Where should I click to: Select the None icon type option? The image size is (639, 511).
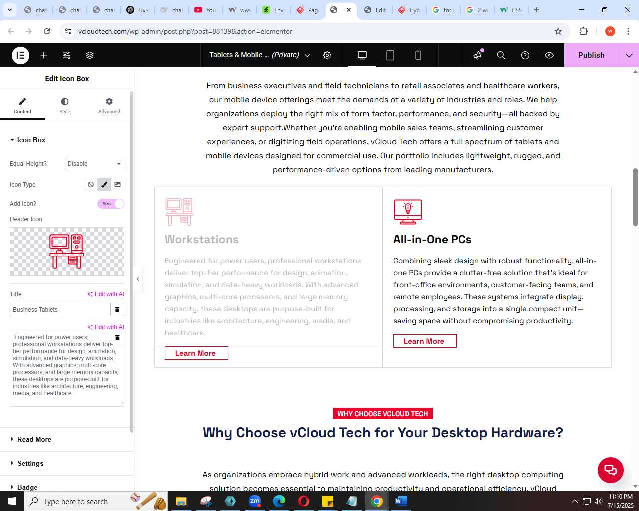tap(91, 185)
